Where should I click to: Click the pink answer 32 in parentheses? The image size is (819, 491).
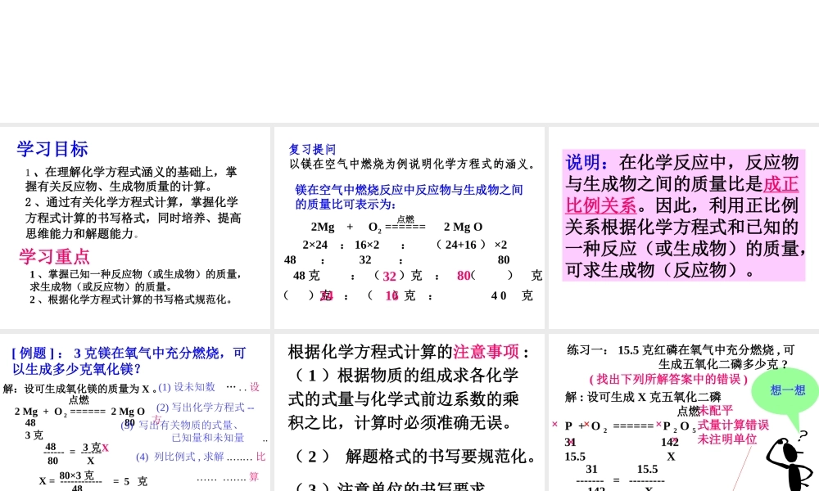click(x=390, y=276)
